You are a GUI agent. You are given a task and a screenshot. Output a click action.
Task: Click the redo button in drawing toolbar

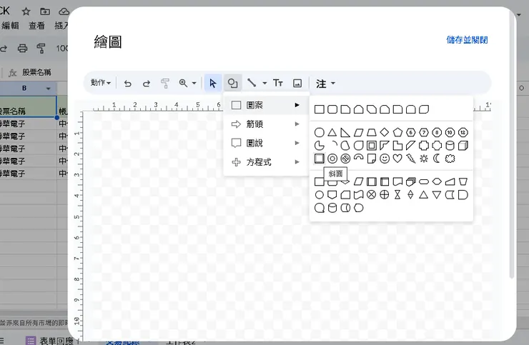146,83
